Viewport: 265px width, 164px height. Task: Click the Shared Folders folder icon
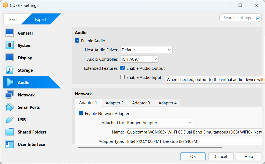[x=10, y=132]
